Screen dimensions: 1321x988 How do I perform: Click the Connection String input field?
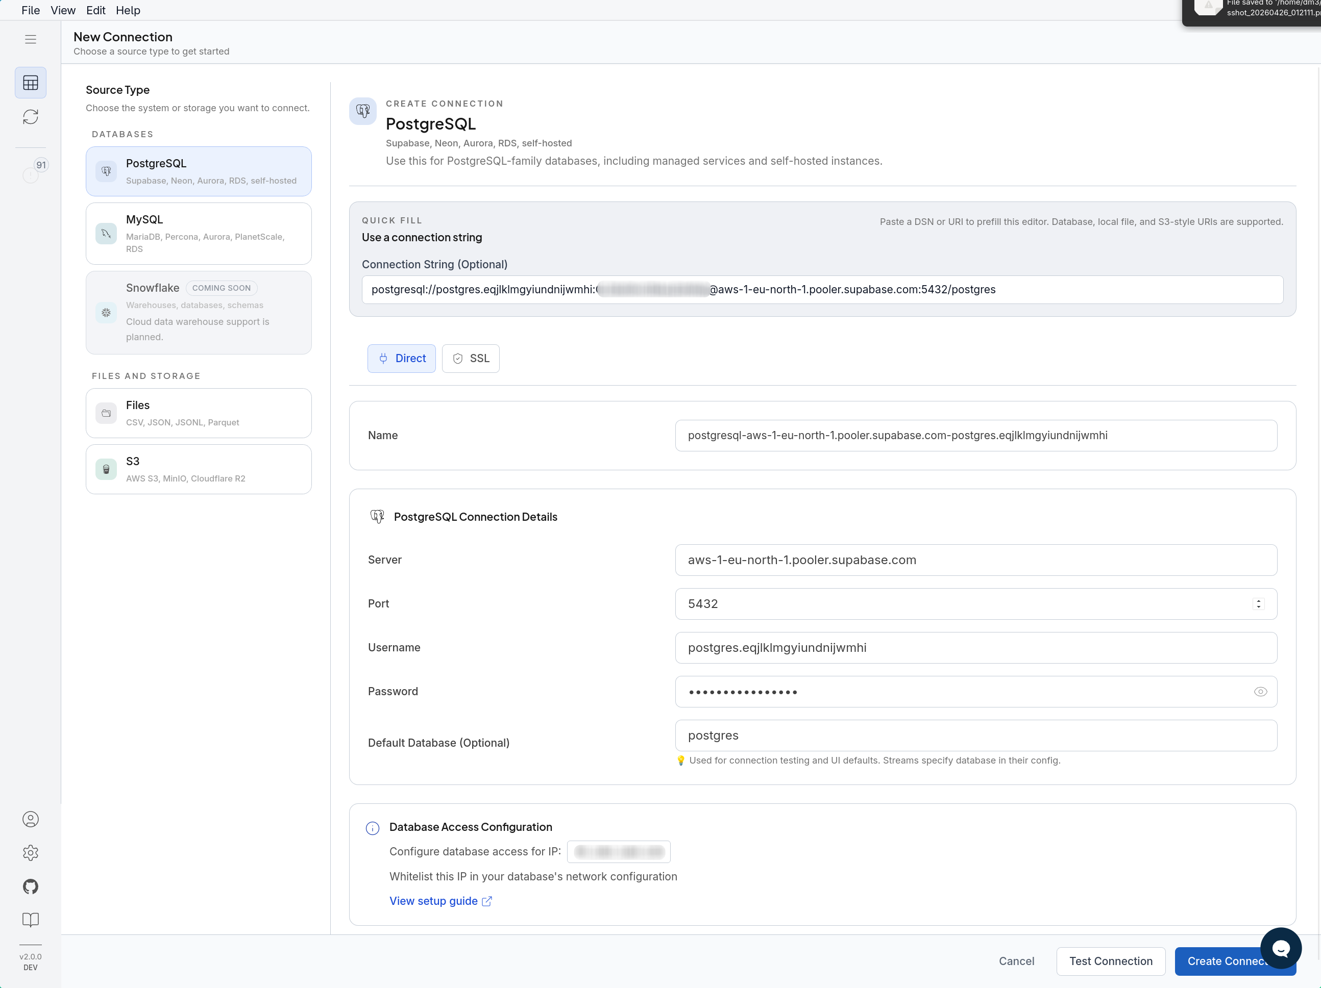pos(822,289)
